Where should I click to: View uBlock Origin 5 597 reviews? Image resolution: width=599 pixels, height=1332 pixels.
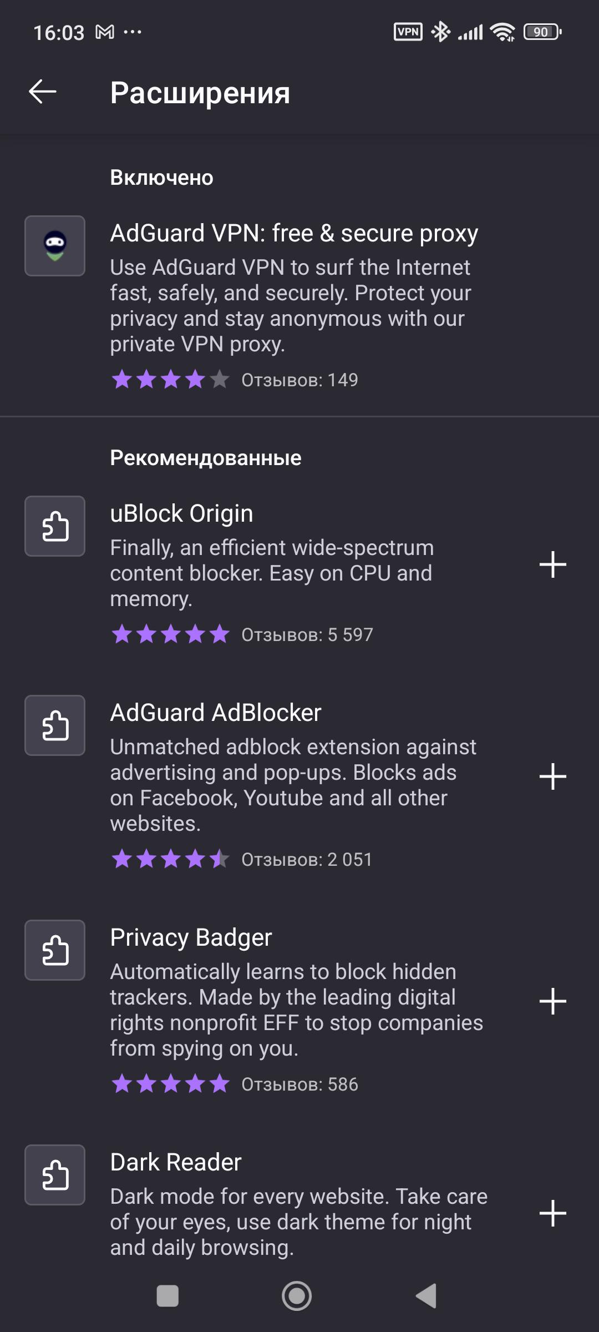307,635
